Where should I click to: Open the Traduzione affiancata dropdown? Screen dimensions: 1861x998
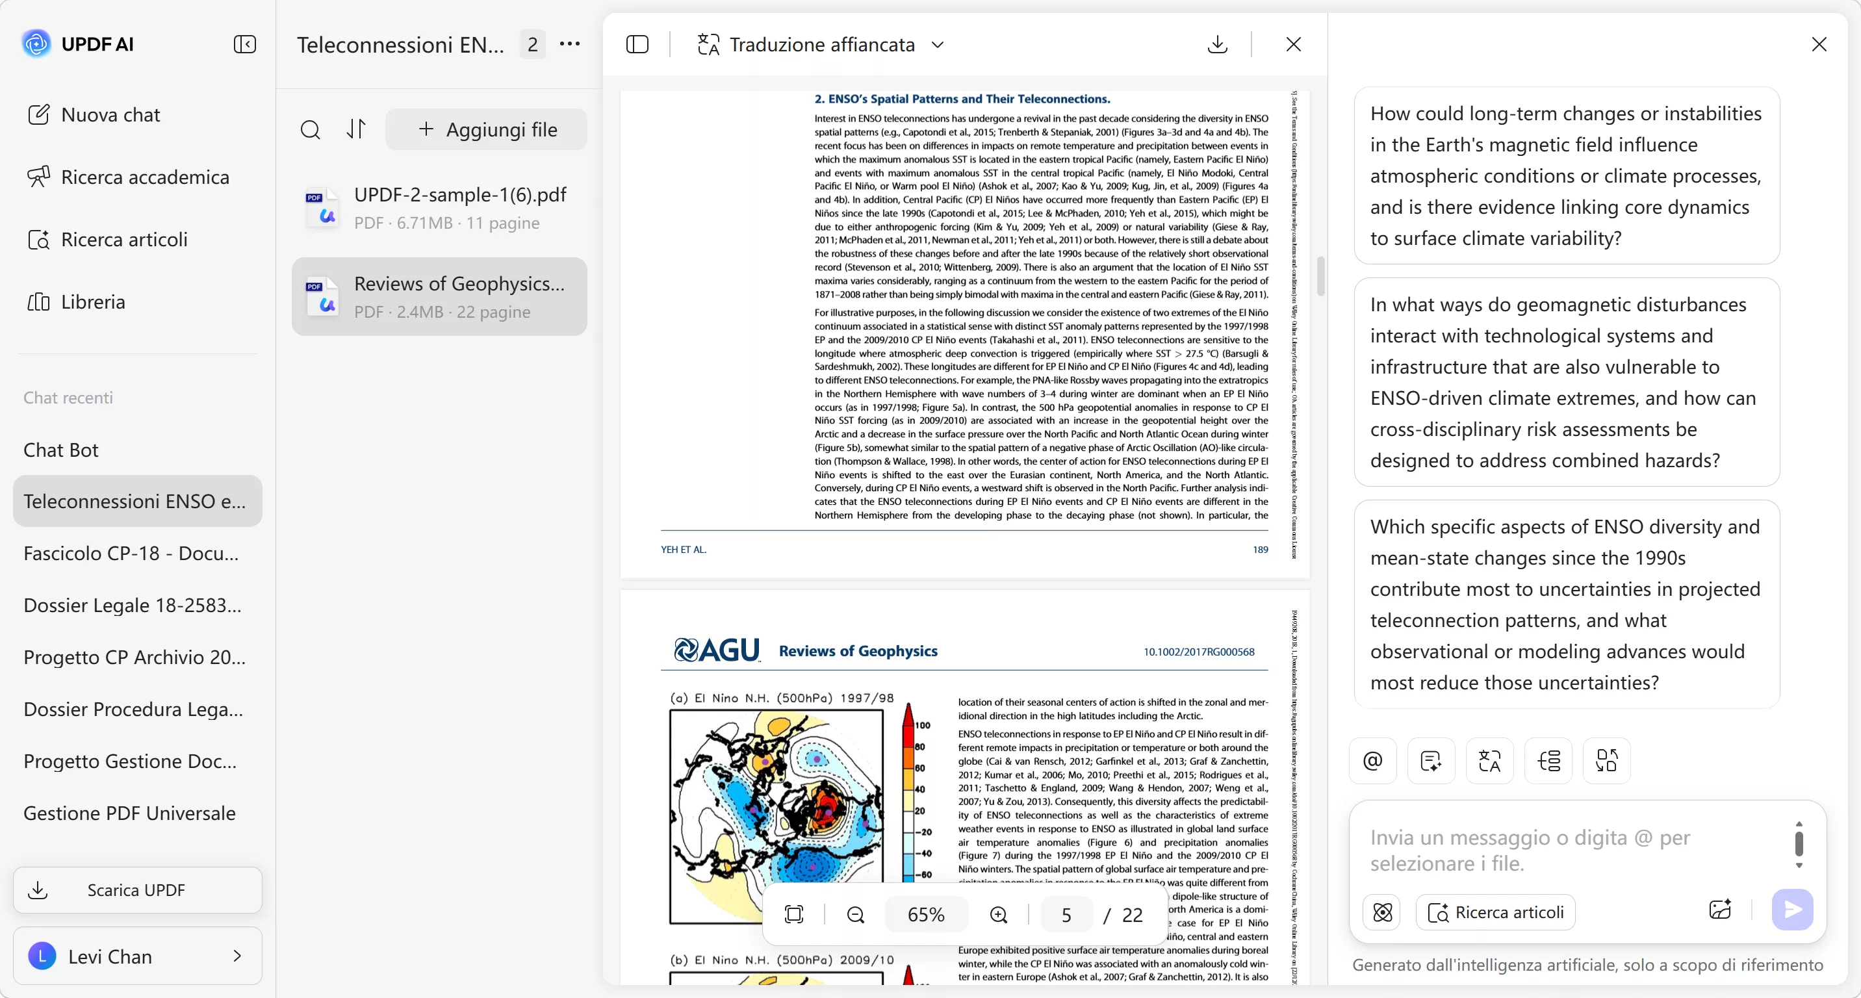[x=938, y=45]
